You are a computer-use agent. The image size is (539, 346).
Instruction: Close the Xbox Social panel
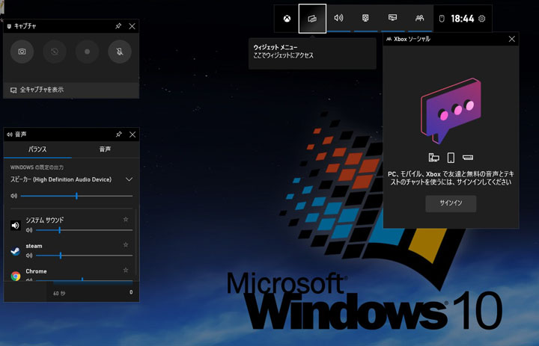tap(512, 39)
